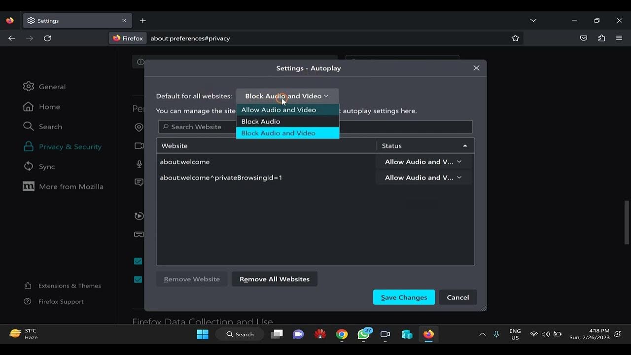Open the Save to Pocket icon
This screenshot has height=355, width=631.
(x=584, y=38)
